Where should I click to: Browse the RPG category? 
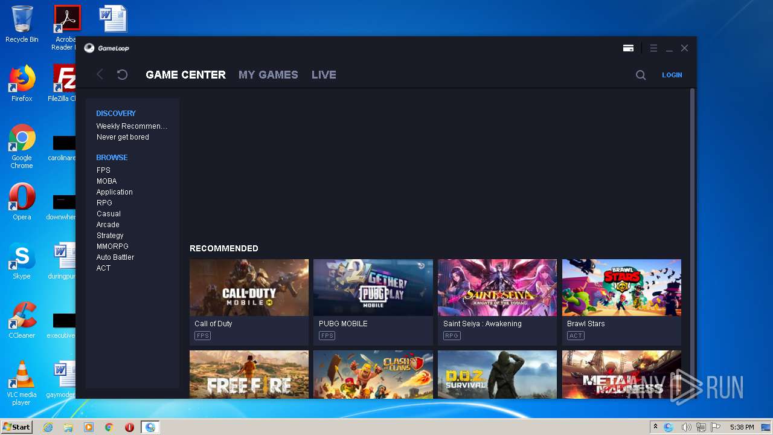104,203
